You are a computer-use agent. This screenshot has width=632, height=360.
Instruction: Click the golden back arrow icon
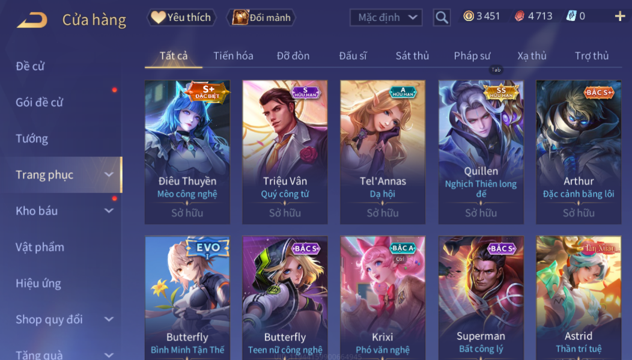[x=32, y=20]
